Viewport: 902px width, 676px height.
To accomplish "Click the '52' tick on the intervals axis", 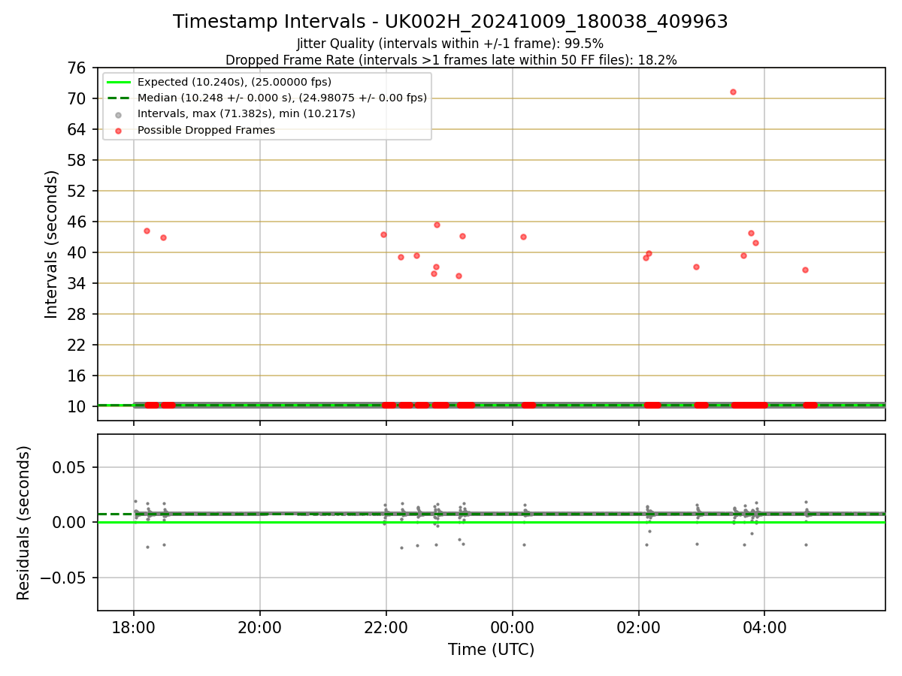I will [78, 191].
